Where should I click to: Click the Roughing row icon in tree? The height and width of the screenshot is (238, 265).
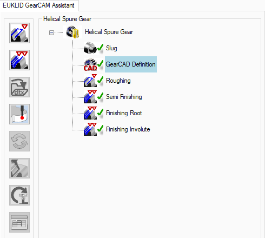pos(90,81)
